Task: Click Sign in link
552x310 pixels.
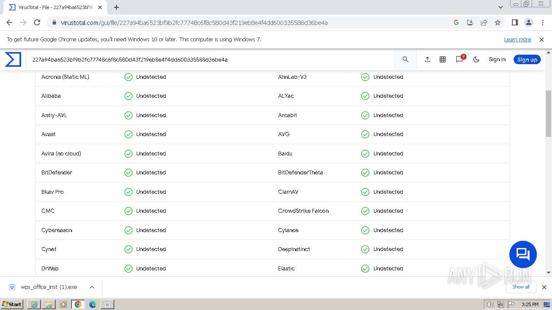Action: point(497,59)
